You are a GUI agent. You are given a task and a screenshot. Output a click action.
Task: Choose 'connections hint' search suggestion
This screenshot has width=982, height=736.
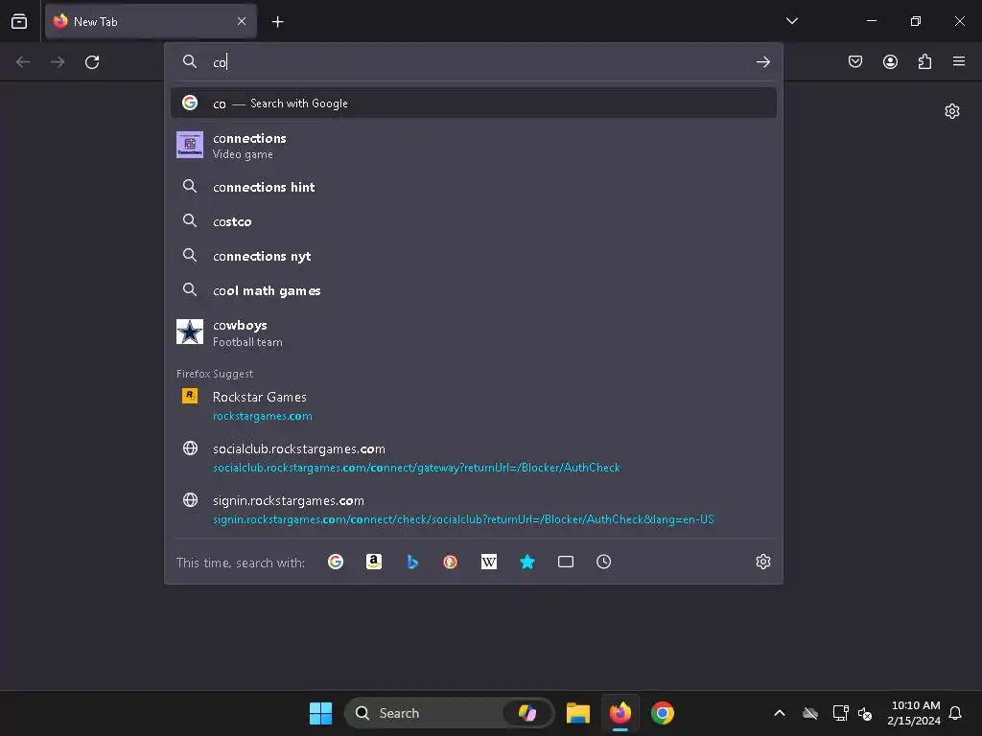474,187
